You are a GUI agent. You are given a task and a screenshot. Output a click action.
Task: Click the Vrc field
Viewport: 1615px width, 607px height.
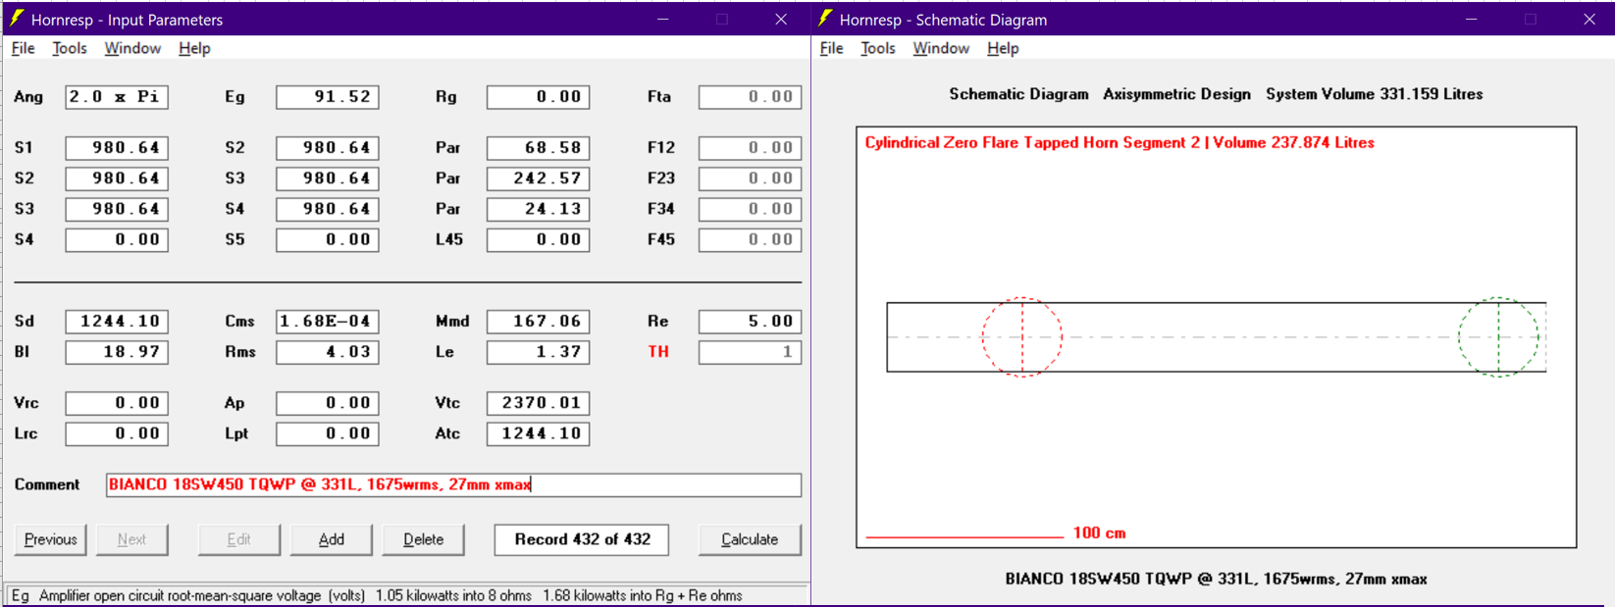[117, 403]
